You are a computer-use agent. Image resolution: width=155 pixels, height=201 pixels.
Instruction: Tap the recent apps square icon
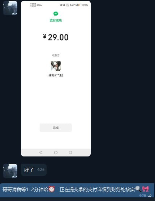click(x=70, y=152)
